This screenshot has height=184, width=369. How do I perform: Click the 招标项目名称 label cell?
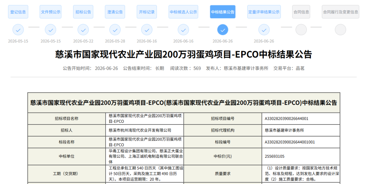[x=67, y=118]
